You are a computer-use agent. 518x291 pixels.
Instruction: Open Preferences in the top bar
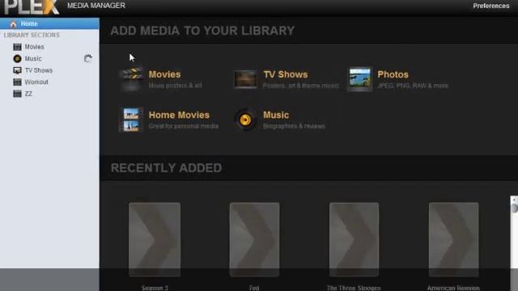pos(491,6)
